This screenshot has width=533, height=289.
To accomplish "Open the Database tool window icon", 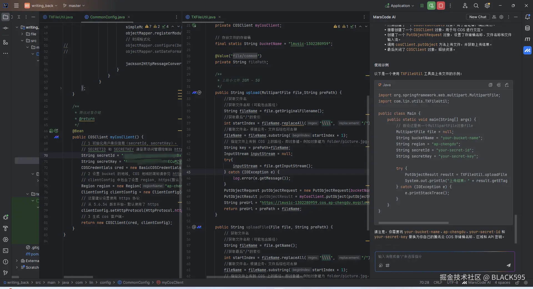I will 527,28.
